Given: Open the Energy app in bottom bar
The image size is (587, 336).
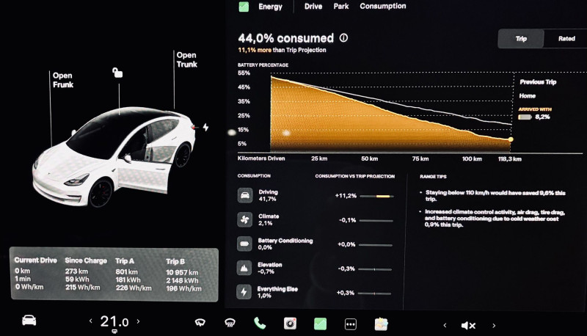Looking at the screenshot, I should pyautogui.click(x=320, y=324).
